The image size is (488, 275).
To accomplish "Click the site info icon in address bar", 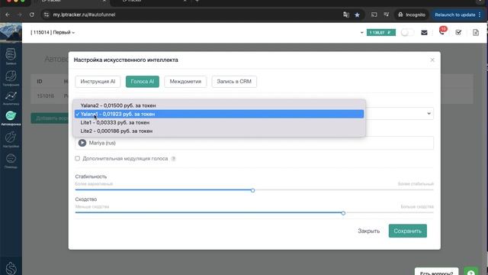I will coord(47,15).
